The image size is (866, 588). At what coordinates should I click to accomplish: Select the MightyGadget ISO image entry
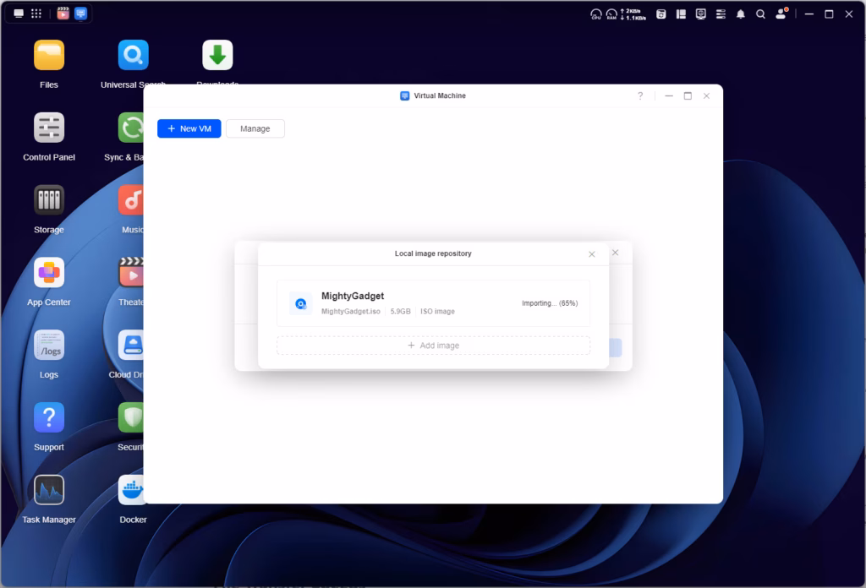coord(433,303)
